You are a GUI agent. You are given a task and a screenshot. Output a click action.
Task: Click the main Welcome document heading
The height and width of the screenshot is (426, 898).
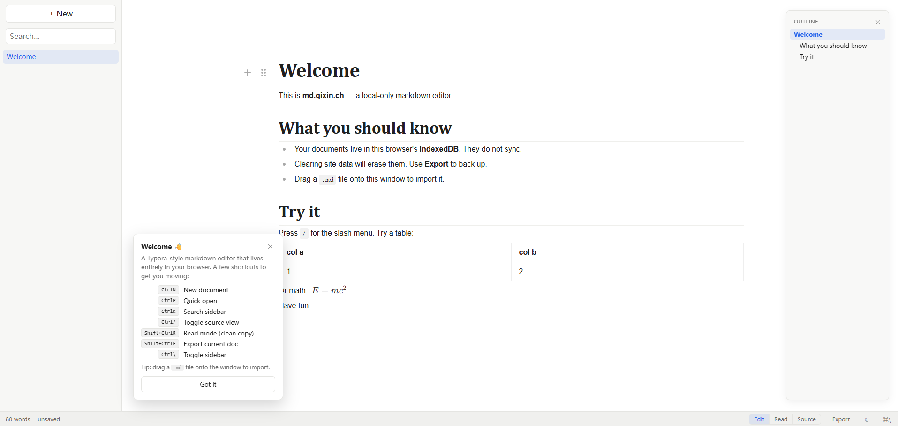[319, 70]
